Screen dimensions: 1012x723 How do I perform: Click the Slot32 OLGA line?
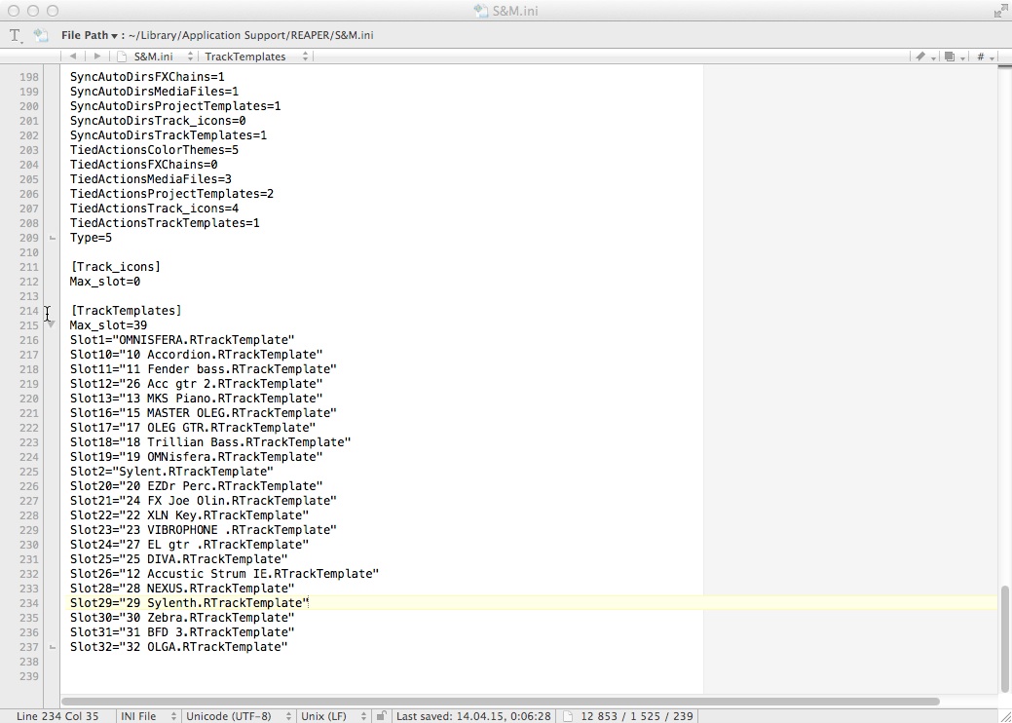(x=179, y=647)
